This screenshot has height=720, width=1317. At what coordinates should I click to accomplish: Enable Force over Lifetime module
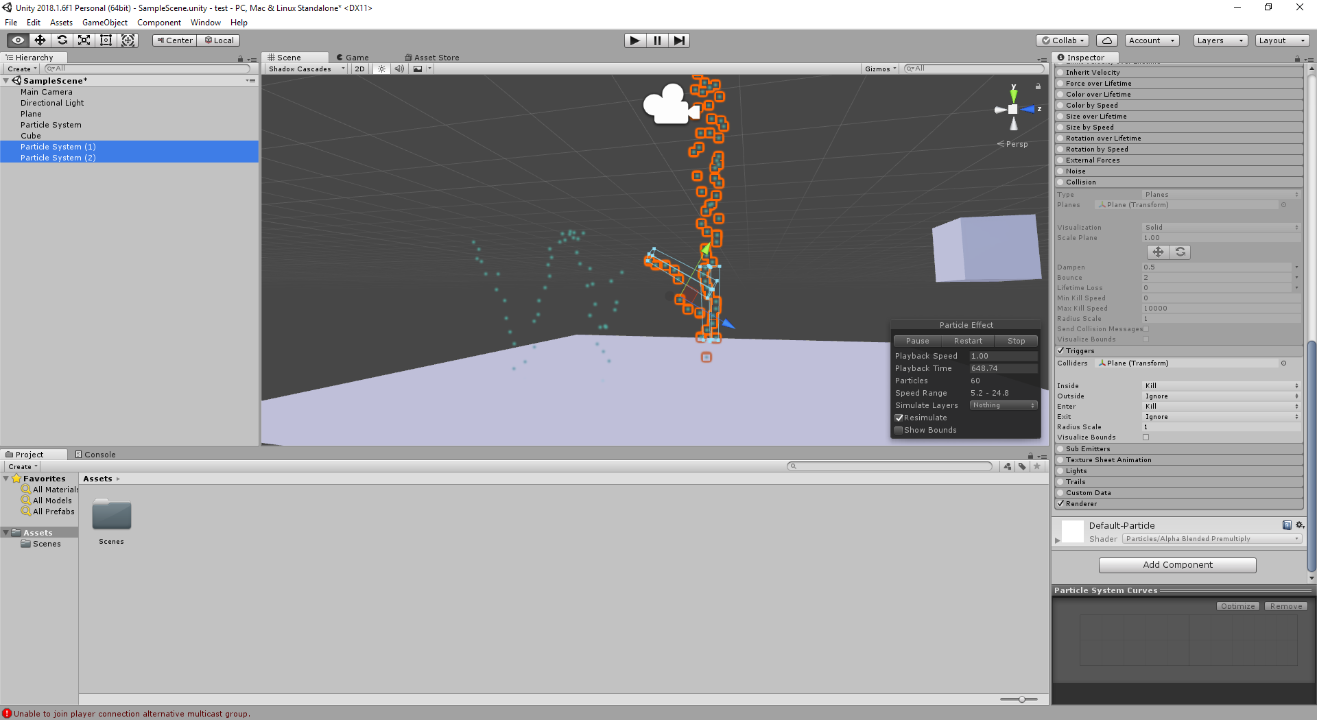pyautogui.click(x=1060, y=84)
